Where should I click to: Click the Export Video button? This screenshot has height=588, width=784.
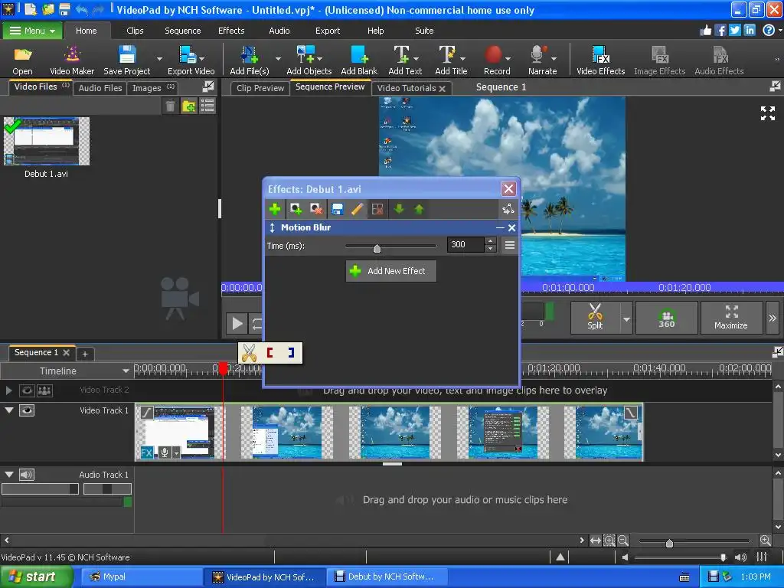191,60
